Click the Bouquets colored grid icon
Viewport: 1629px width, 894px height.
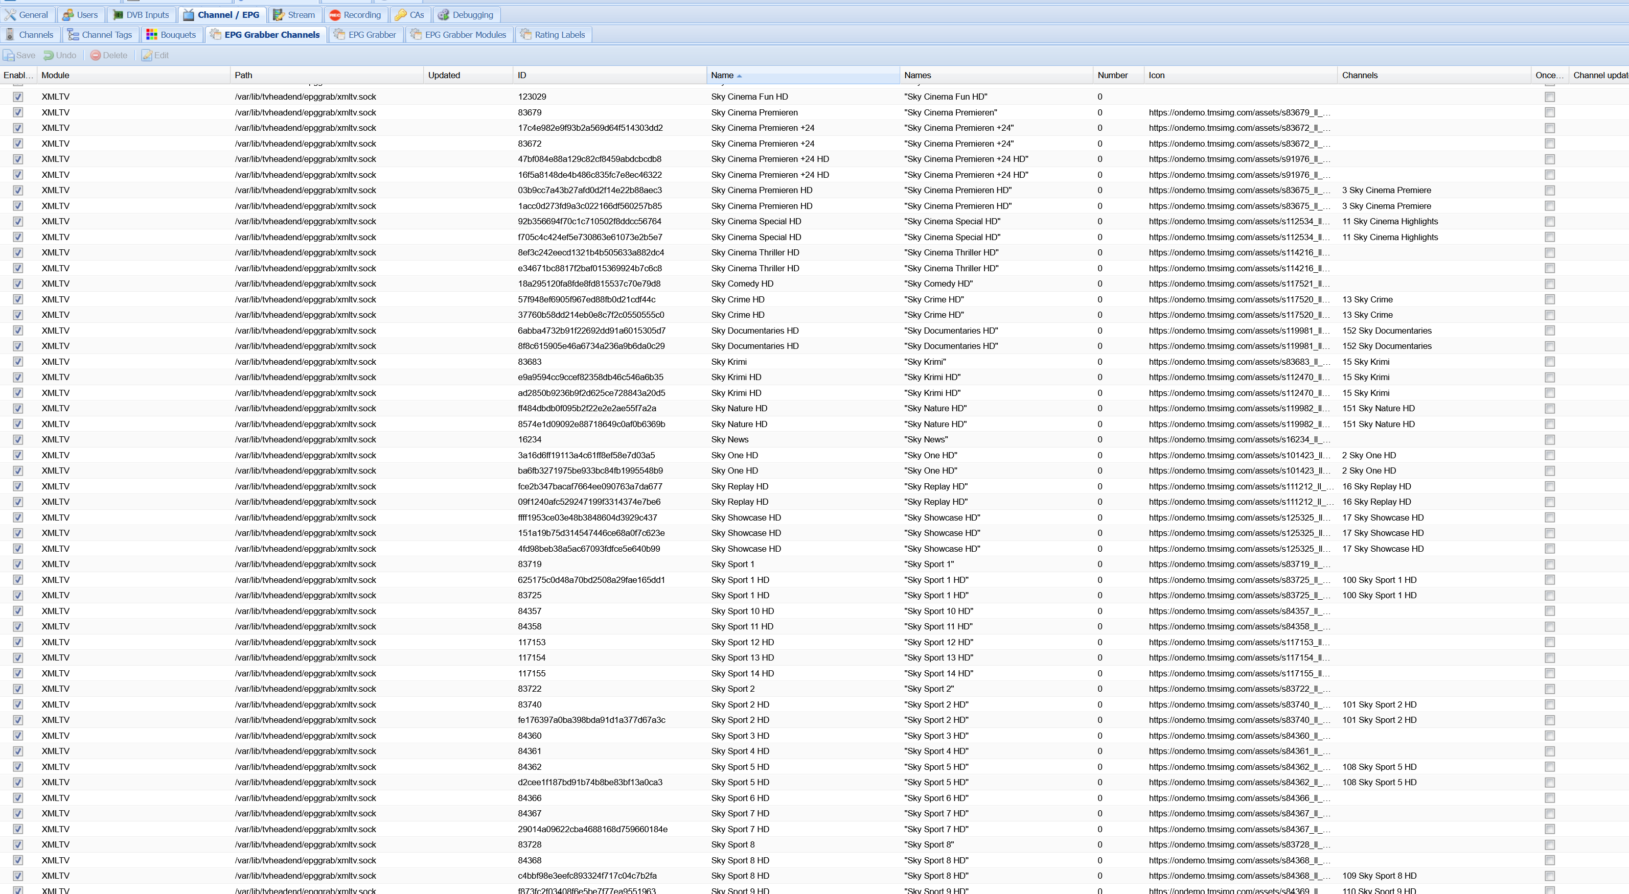pyautogui.click(x=151, y=35)
